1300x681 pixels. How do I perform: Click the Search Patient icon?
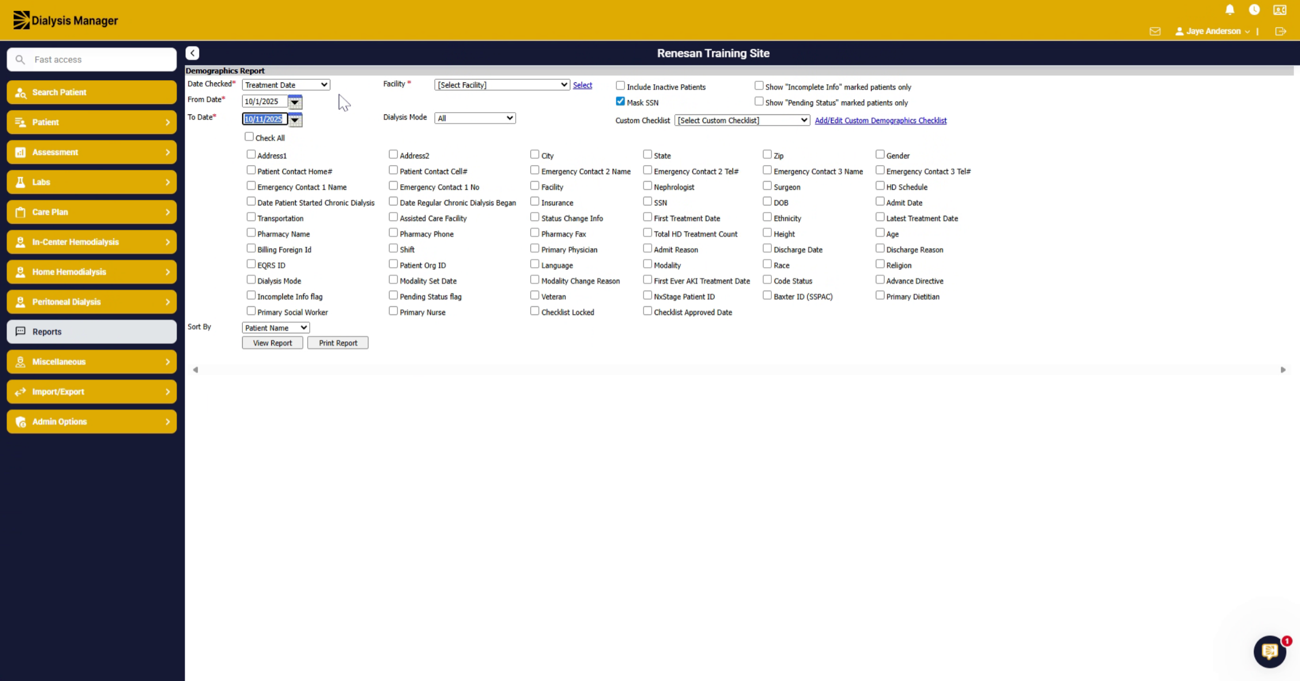coord(21,93)
